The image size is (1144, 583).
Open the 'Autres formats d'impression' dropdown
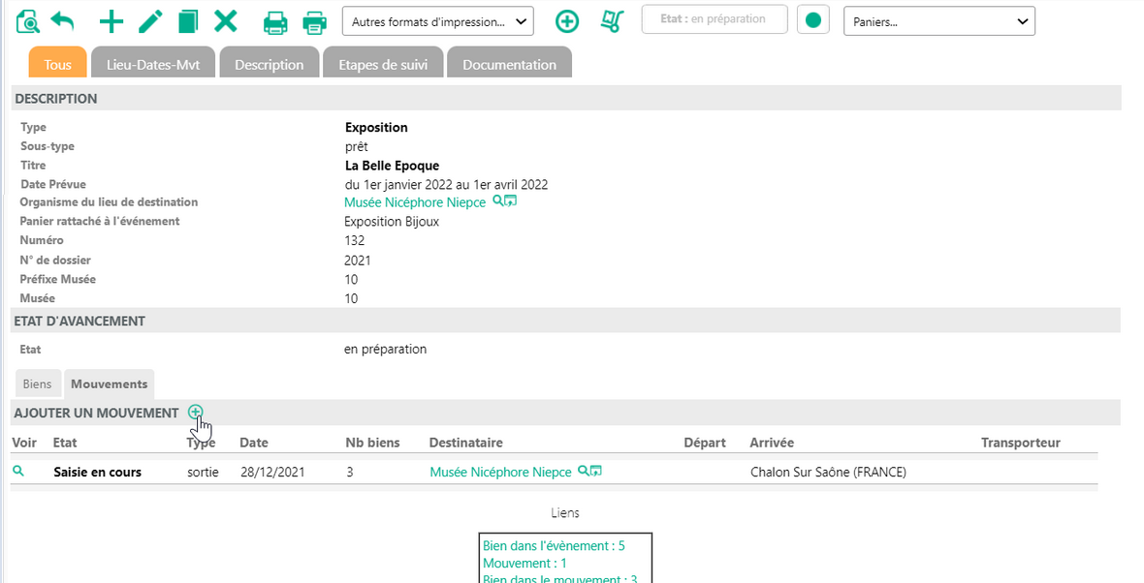pyautogui.click(x=438, y=21)
